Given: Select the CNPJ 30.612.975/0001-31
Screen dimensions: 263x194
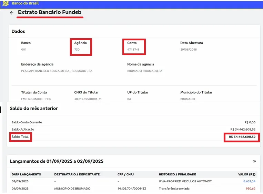Looking at the screenshot, I should pos(88,99).
